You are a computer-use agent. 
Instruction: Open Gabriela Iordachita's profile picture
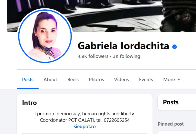[x=45, y=36]
